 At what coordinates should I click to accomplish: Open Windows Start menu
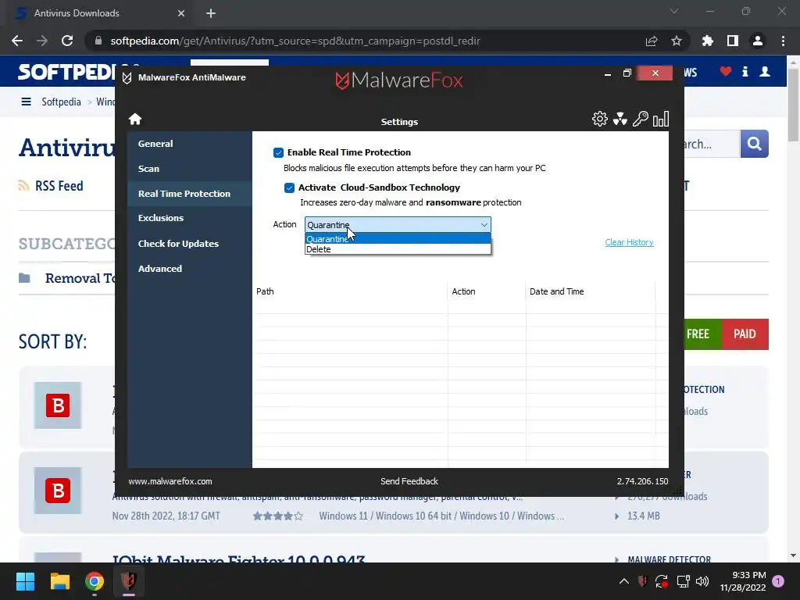pyautogui.click(x=25, y=581)
